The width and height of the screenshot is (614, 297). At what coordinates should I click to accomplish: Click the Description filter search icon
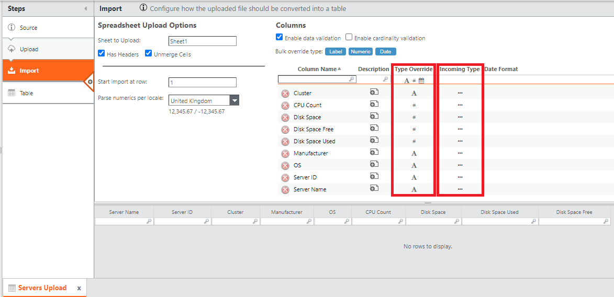pyautogui.click(x=385, y=79)
